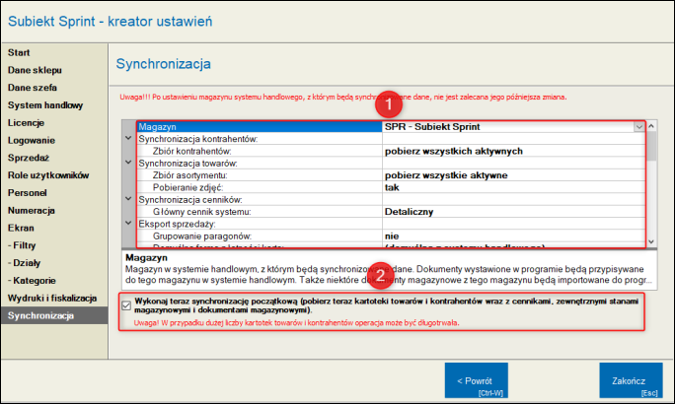Collapse Synchronizacja cenników group
This screenshot has height=404, width=675.
128,199
